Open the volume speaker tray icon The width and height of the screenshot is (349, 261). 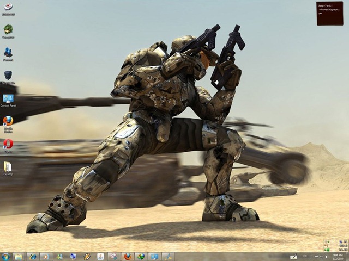click(327, 257)
